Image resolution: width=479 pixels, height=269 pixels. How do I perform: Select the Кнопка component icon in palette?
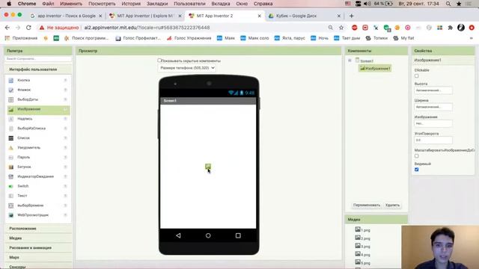point(11,80)
